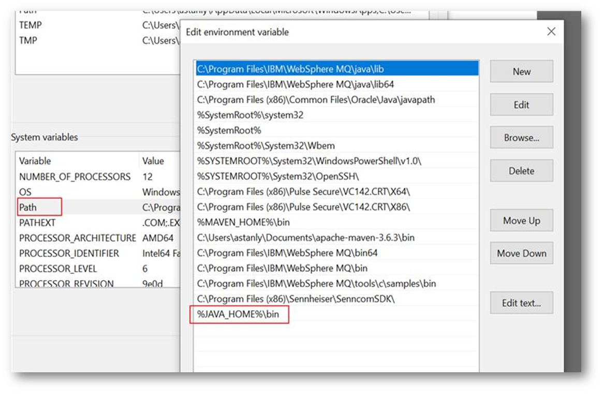Select the %SystemRoot%\system32 entry
The image size is (603, 394).
250,115
